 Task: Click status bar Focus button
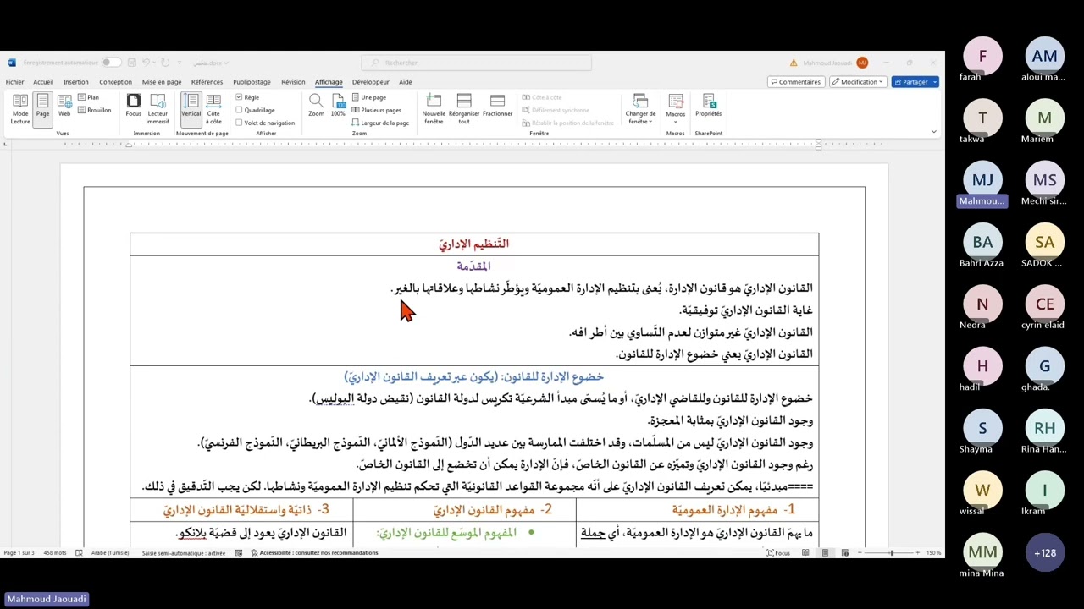coord(778,553)
